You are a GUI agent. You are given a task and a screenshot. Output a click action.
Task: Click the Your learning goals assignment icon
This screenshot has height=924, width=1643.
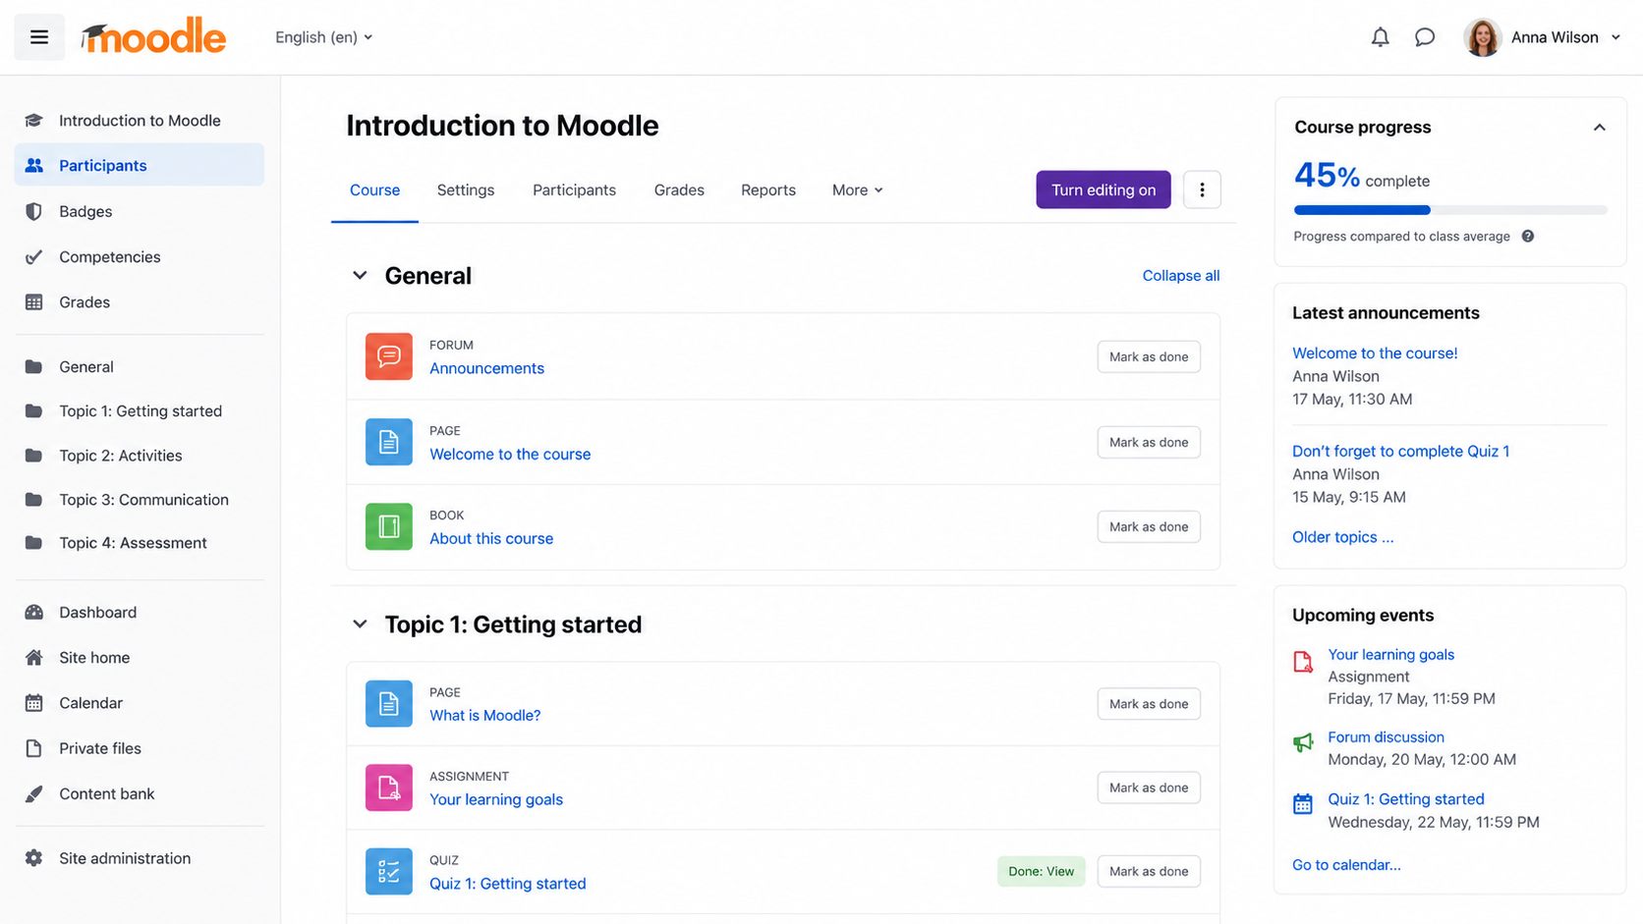(389, 788)
